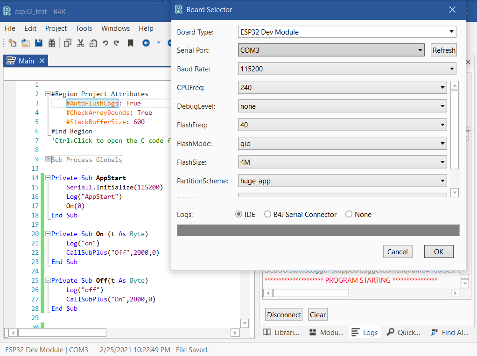Switch to the Logs tab

[x=365, y=332]
